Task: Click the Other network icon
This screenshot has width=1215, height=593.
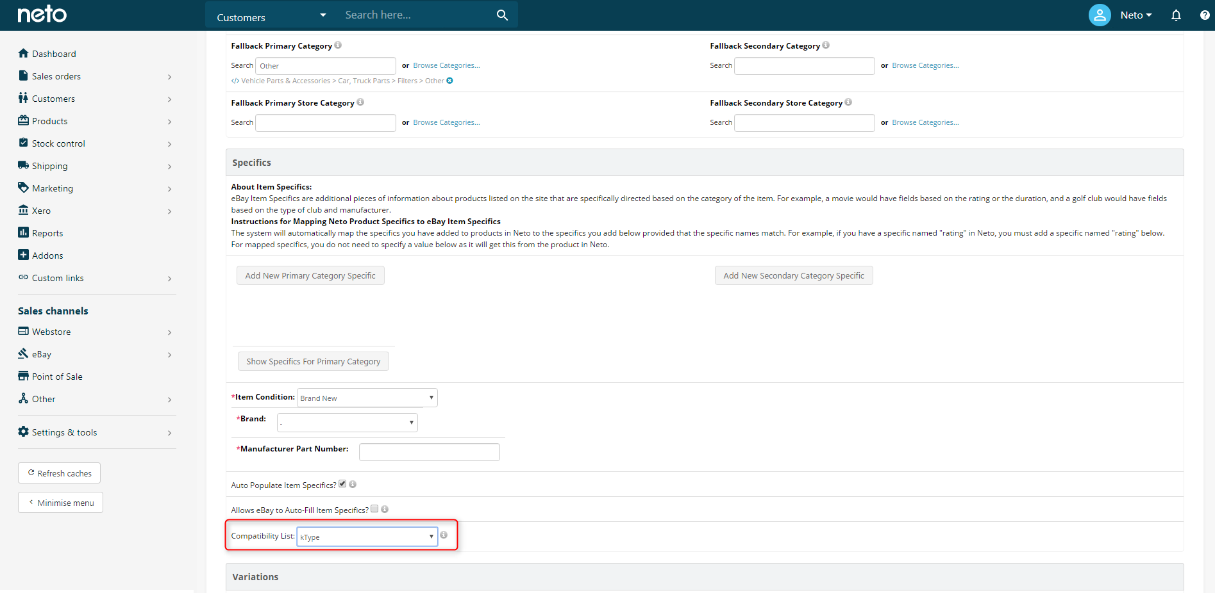Action: coord(24,398)
